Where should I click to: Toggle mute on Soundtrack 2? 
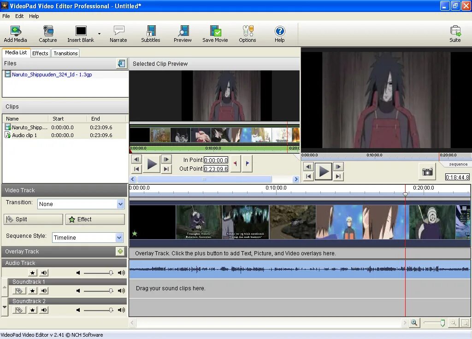coord(44,310)
